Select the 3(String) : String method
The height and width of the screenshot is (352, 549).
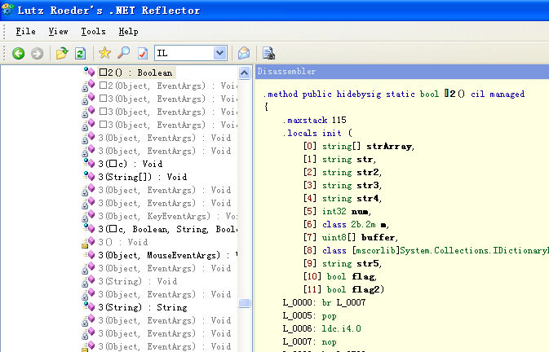[142, 307]
